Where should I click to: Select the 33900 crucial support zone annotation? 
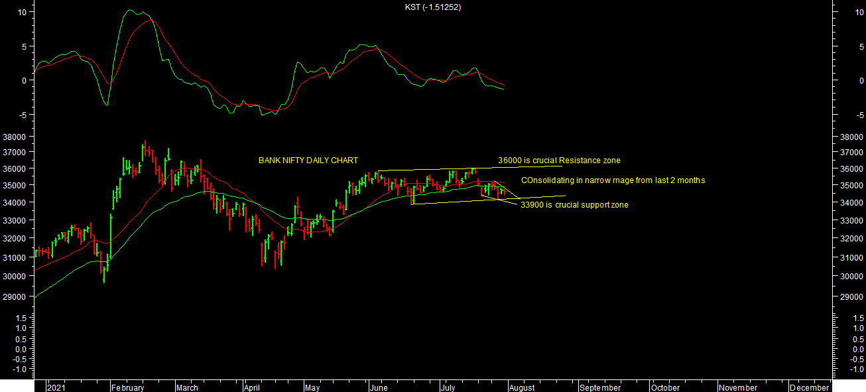point(574,205)
